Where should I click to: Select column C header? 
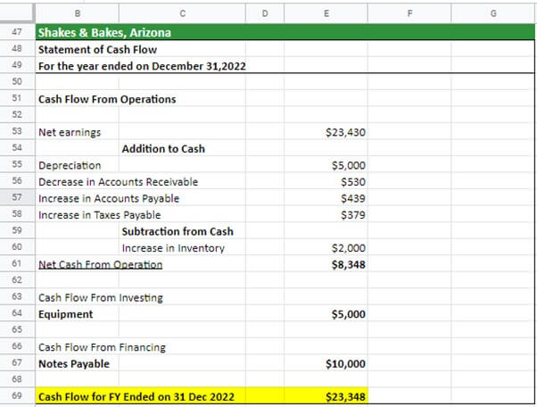click(182, 13)
